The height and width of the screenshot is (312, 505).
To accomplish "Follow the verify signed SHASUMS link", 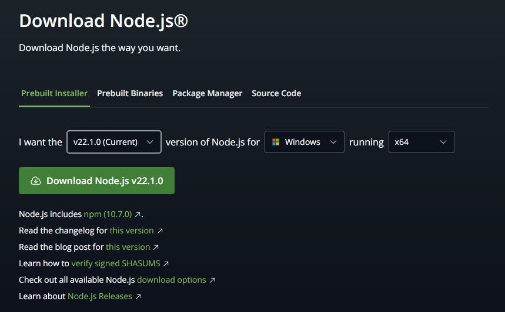I will coord(116,263).
